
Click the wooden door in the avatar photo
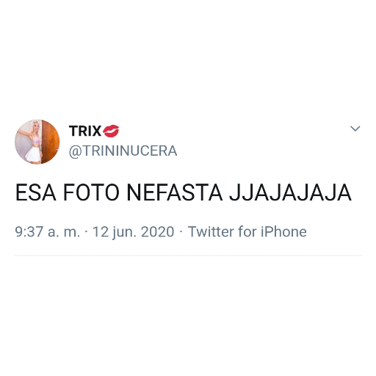pos(50,142)
